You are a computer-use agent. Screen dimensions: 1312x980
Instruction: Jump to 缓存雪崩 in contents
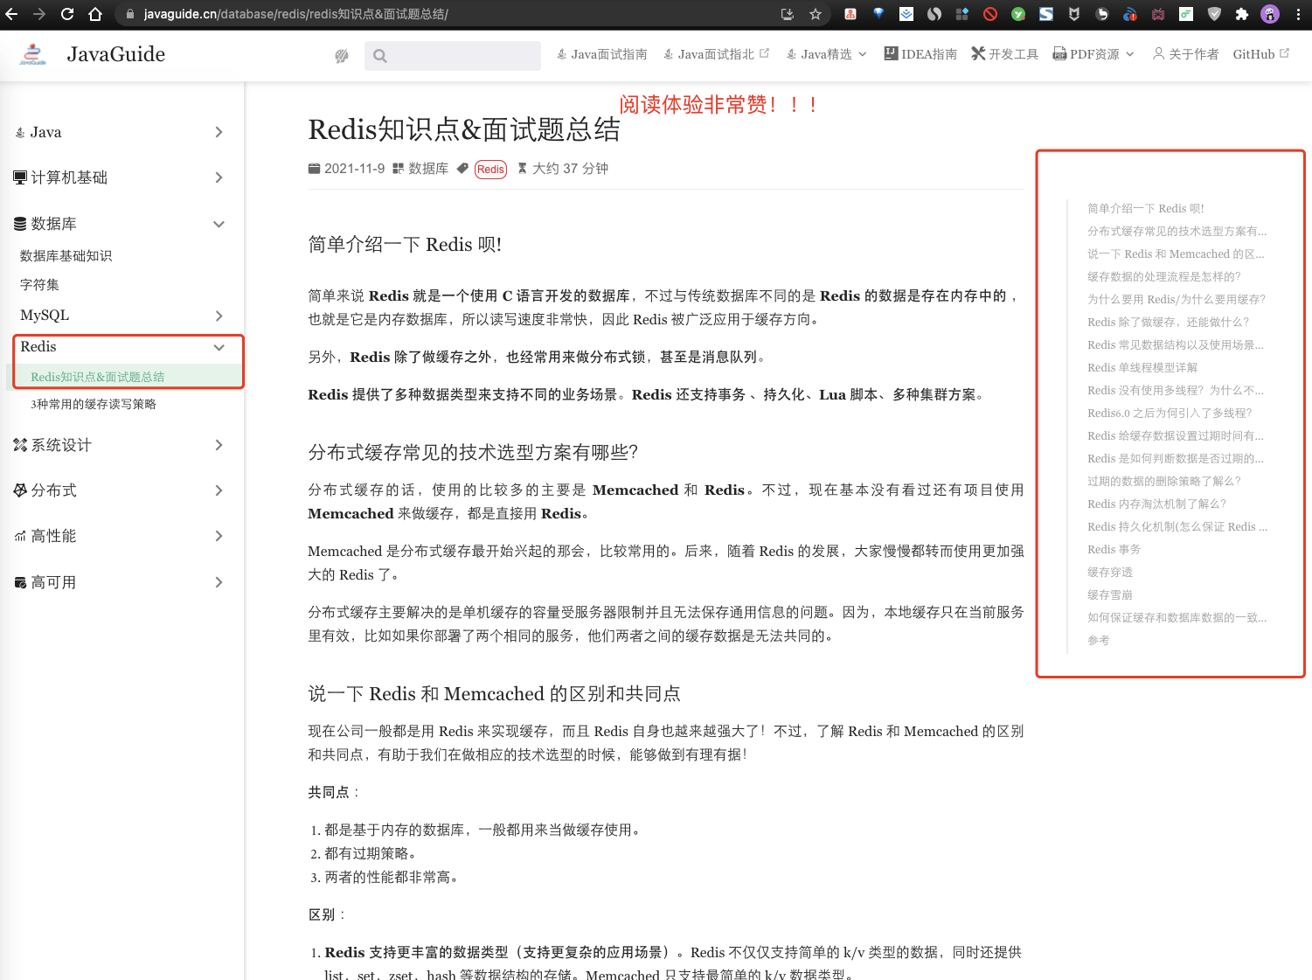(x=1110, y=594)
